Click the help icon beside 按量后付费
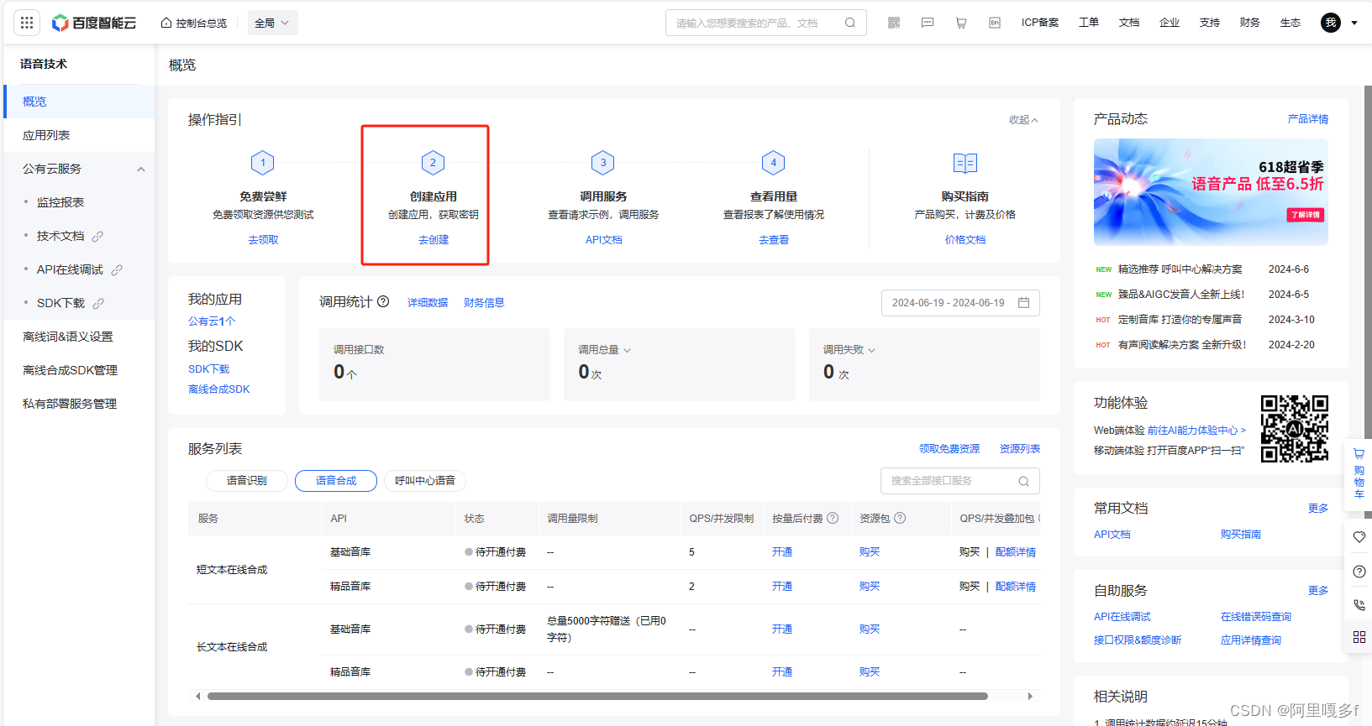This screenshot has height=726, width=1372. [833, 518]
